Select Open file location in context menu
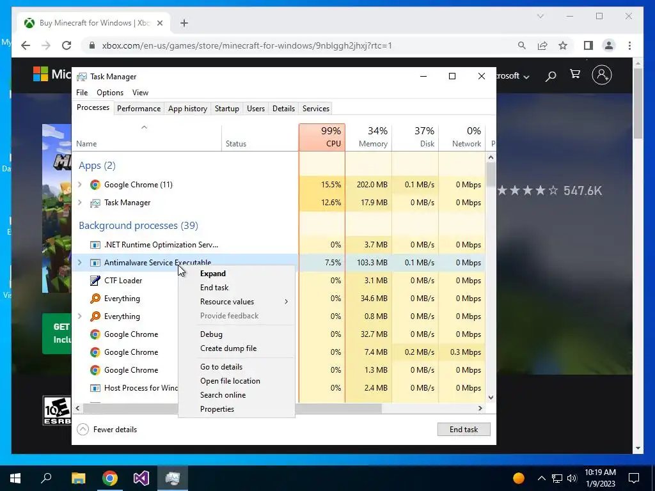 [x=237, y=381]
